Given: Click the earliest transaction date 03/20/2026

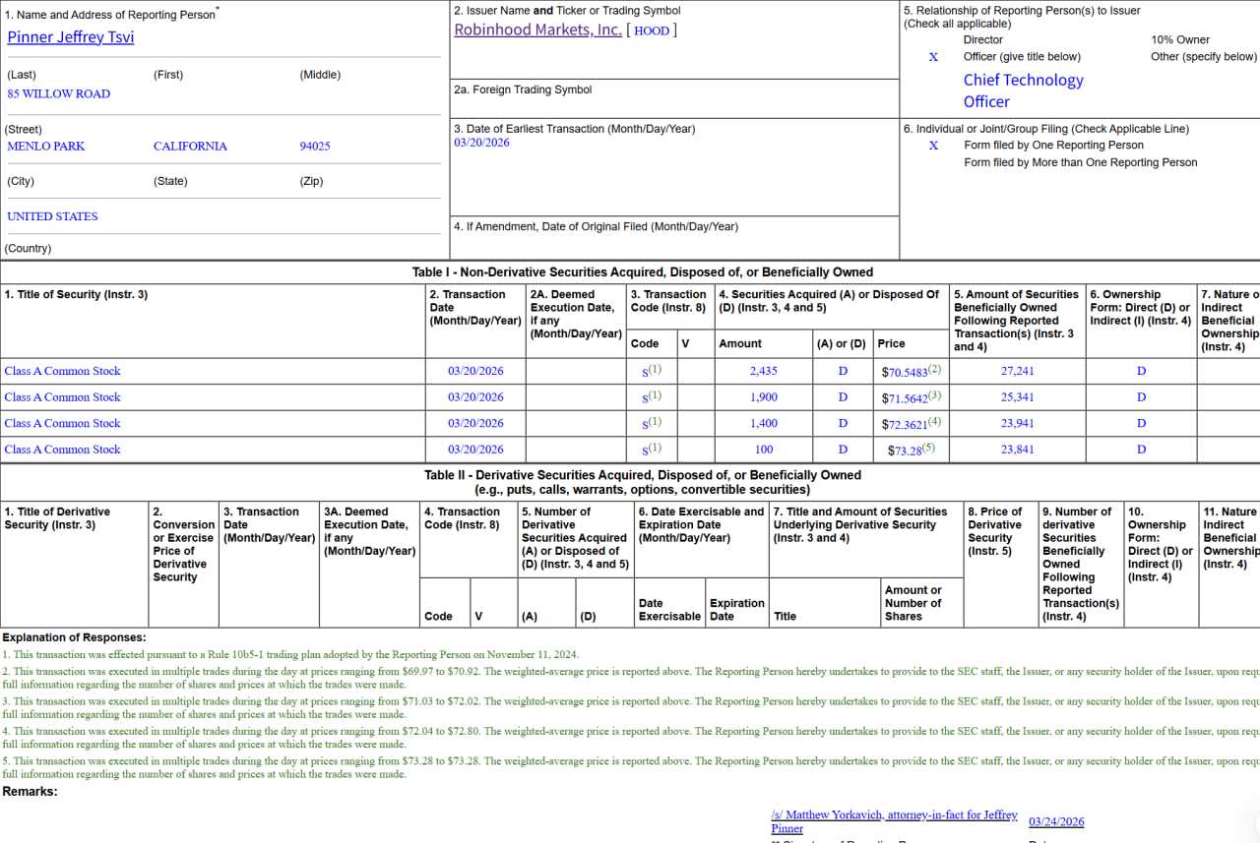Looking at the screenshot, I should 482,143.
